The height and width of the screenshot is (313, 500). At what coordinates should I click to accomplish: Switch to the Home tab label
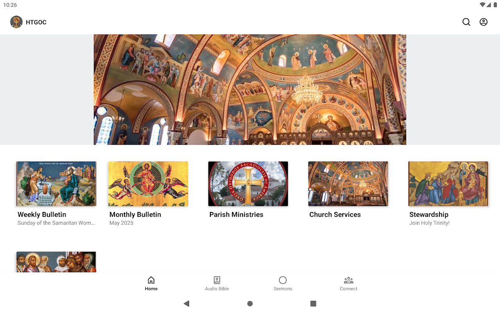[x=151, y=289]
